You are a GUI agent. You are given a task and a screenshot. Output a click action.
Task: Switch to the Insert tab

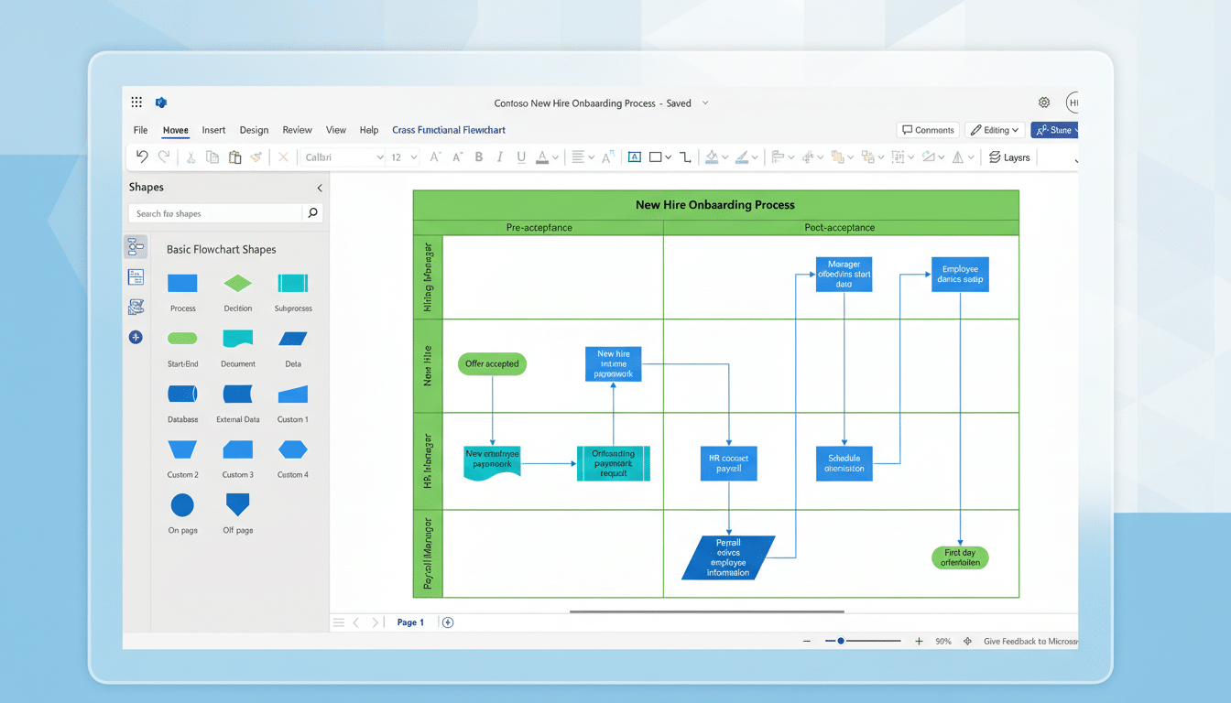click(213, 129)
